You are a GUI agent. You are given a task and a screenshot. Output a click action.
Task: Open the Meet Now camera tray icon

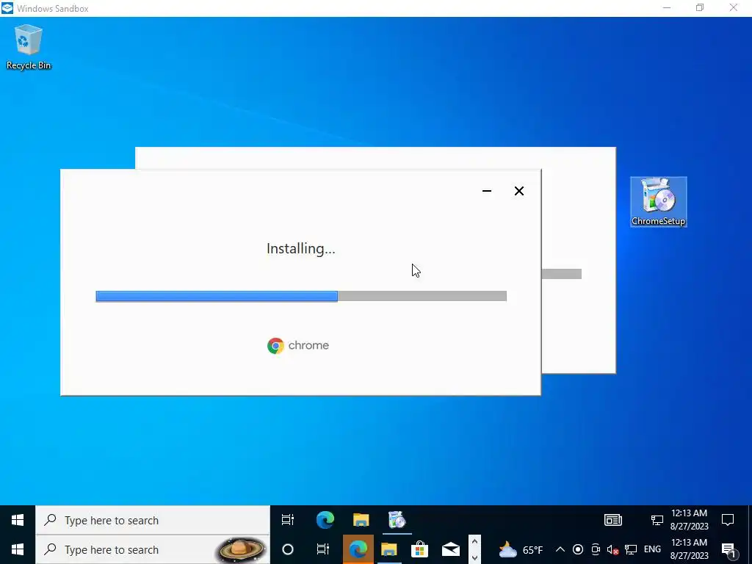coord(596,549)
